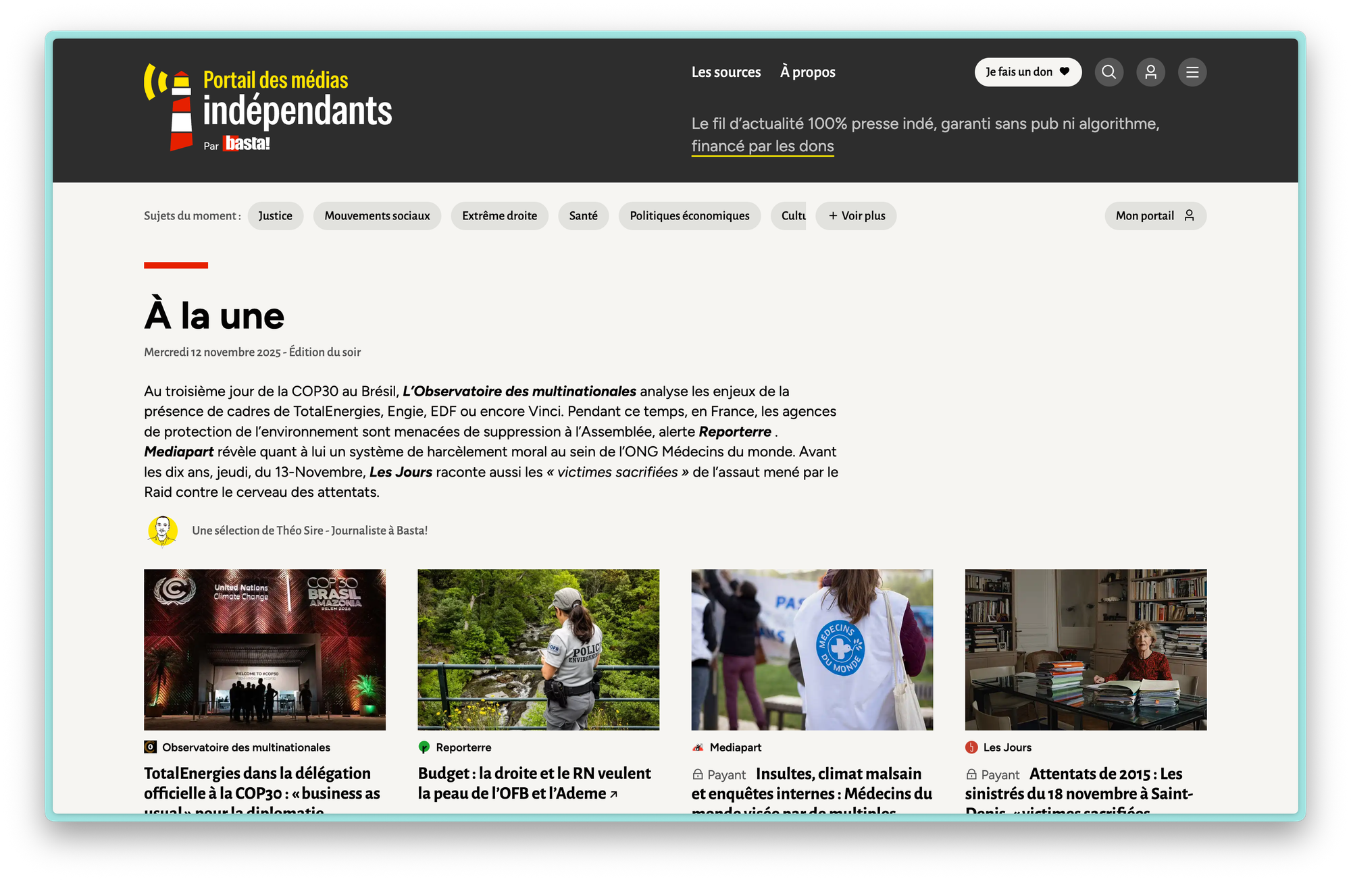
Task: Click the Observatoire des multinationales source icon
Action: (x=151, y=747)
